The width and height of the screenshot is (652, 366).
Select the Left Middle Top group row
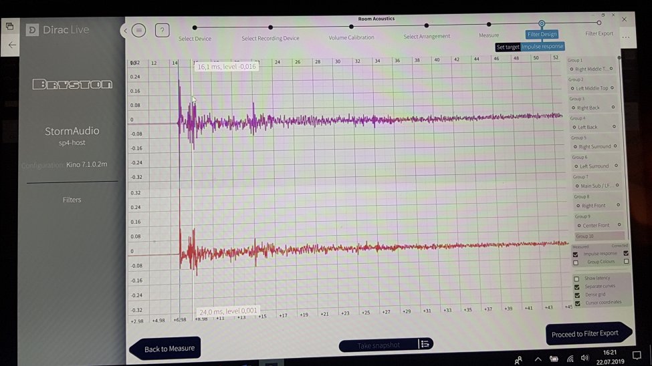click(593, 88)
